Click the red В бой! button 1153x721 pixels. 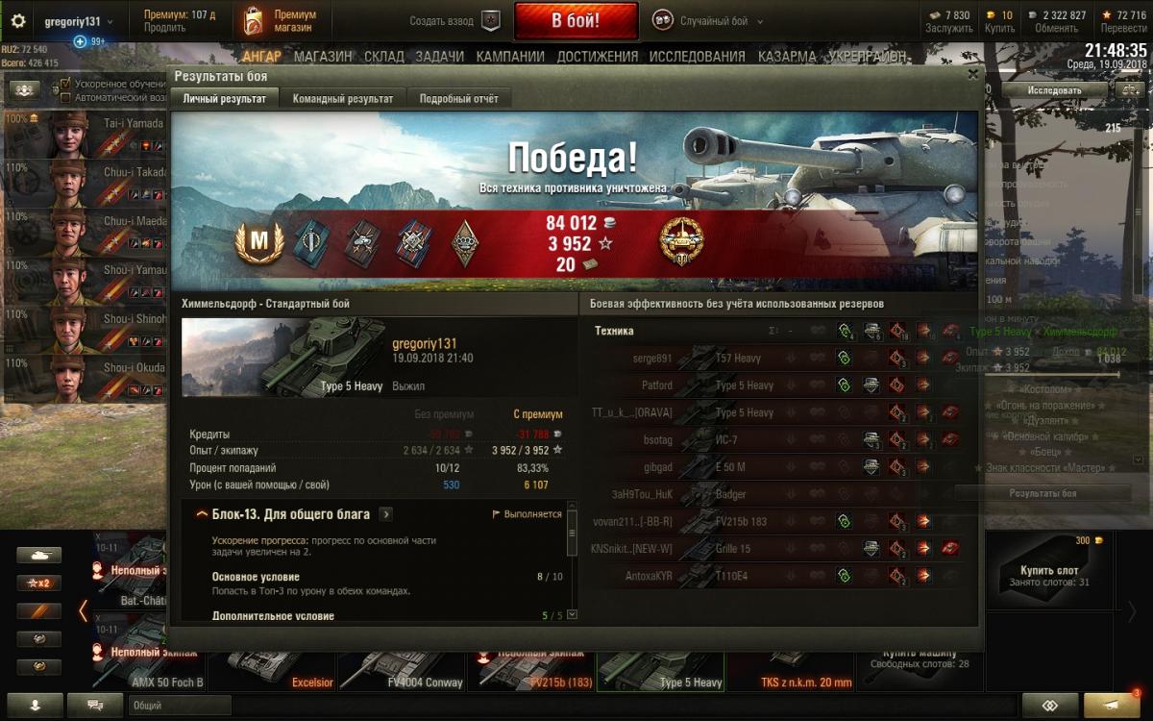[576, 21]
